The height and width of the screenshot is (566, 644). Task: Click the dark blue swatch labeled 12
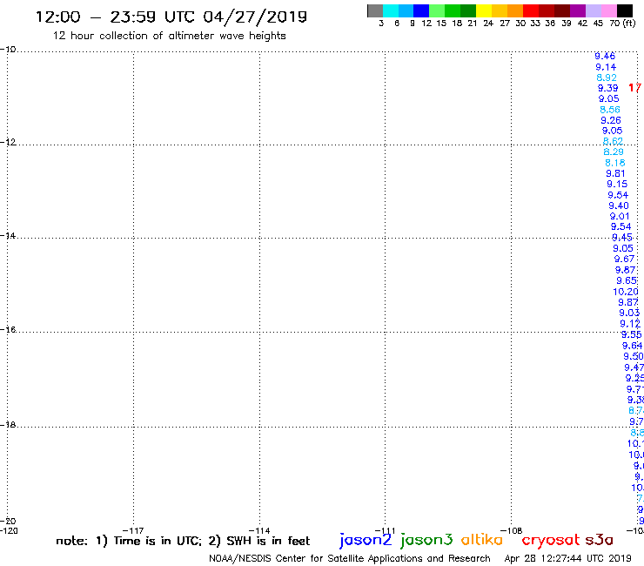pyautogui.click(x=421, y=10)
